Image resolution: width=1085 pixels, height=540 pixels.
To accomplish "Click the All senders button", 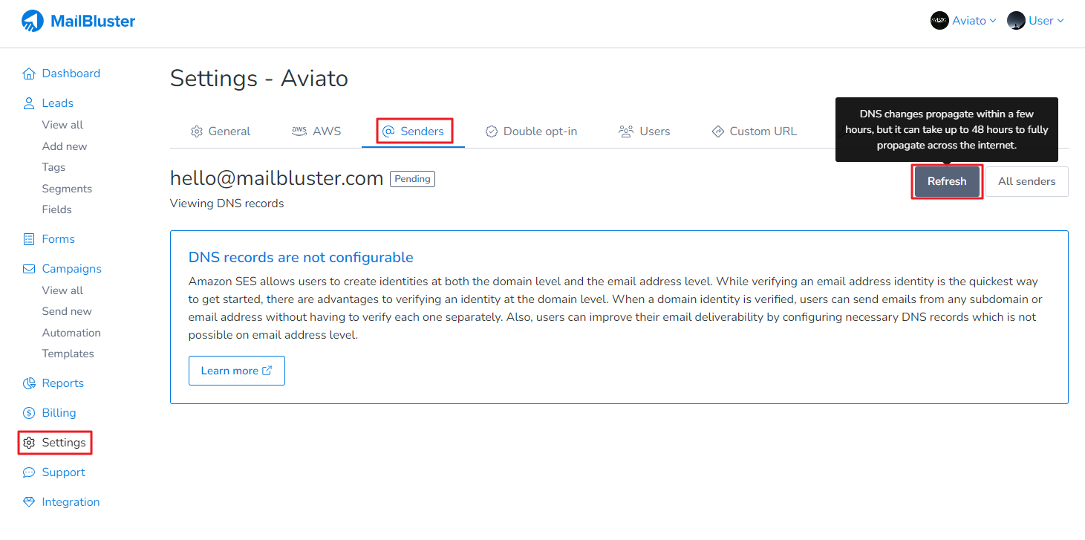I will 1026,181.
